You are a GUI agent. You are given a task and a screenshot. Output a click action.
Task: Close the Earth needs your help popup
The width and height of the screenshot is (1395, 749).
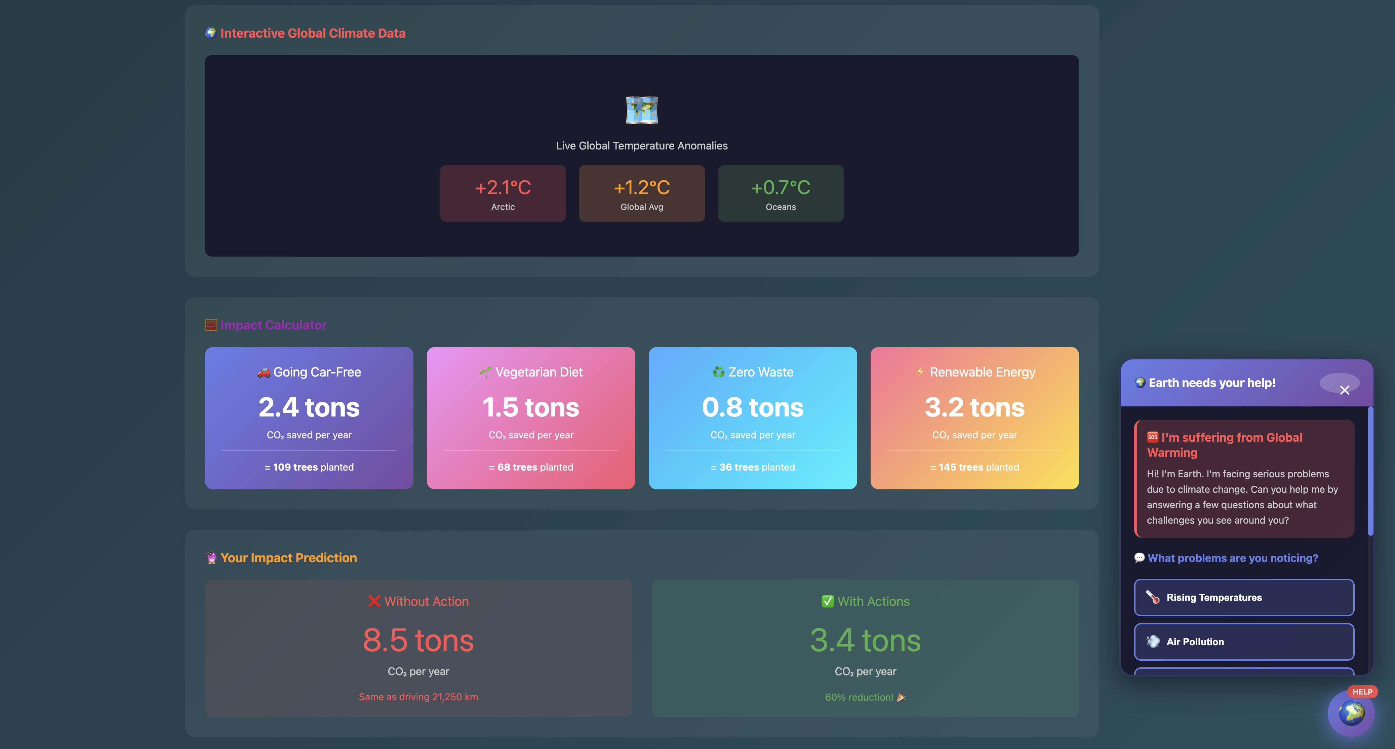(1344, 390)
